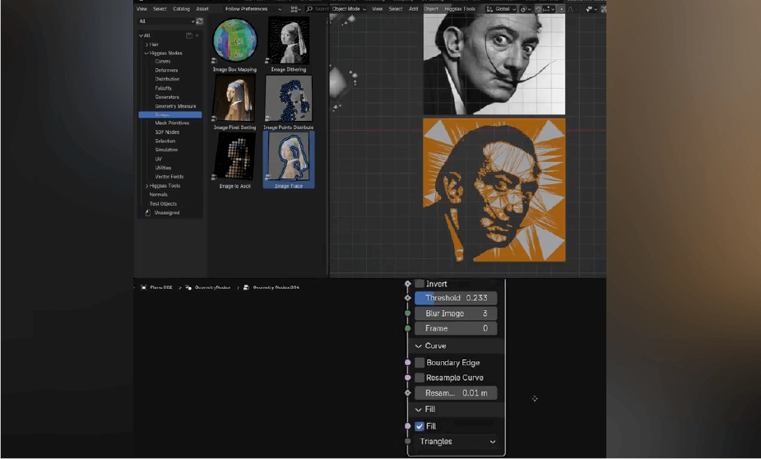Uncheck the Fill checkbox

coord(420,426)
